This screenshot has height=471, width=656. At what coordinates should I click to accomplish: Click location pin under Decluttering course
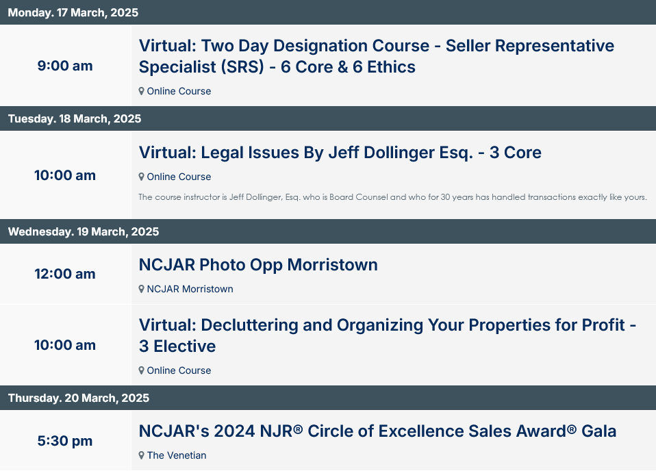(x=142, y=370)
